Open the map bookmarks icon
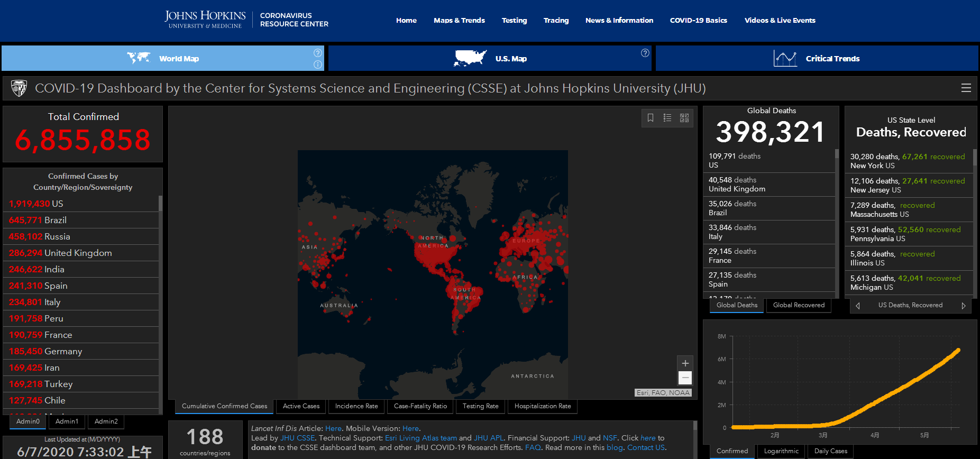The width and height of the screenshot is (980, 459). [x=651, y=118]
